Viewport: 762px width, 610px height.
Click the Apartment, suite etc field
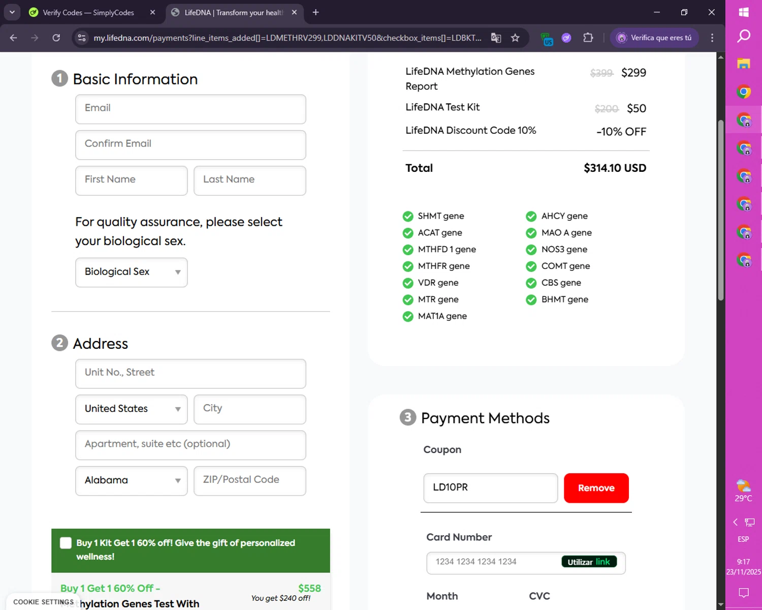190,445
